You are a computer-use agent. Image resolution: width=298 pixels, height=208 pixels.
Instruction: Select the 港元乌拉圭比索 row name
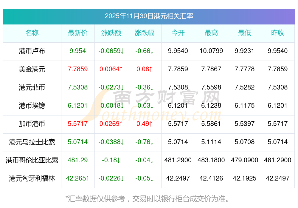(x=32, y=142)
